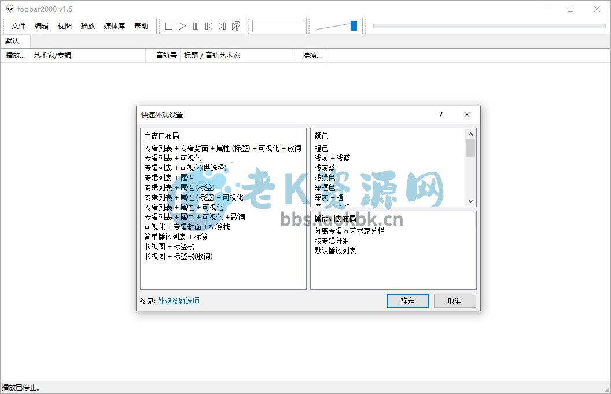The height and width of the screenshot is (394, 611).
Task: Click the help question mark in dialog title
Action: (x=441, y=115)
